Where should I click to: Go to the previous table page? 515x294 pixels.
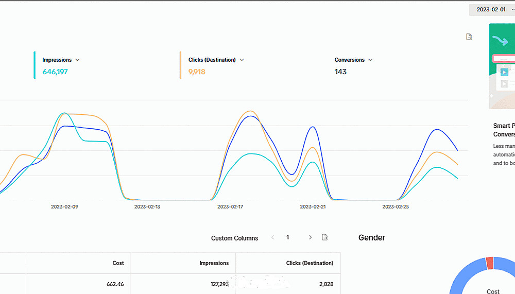(272, 237)
